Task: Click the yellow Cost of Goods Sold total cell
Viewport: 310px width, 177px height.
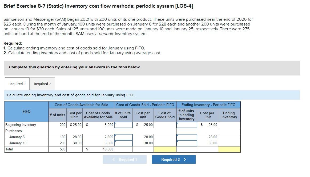Action: (x=164, y=149)
